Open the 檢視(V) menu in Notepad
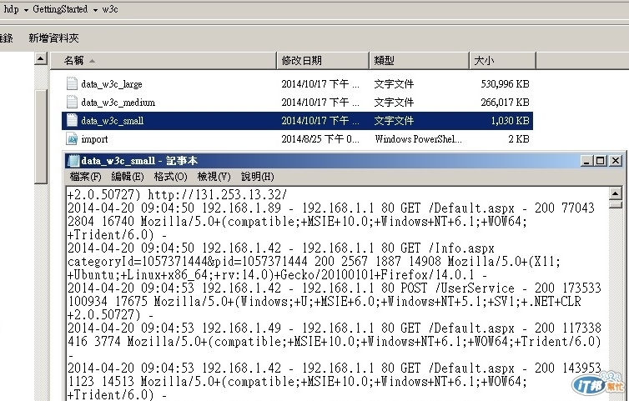 (x=214, y=177)
